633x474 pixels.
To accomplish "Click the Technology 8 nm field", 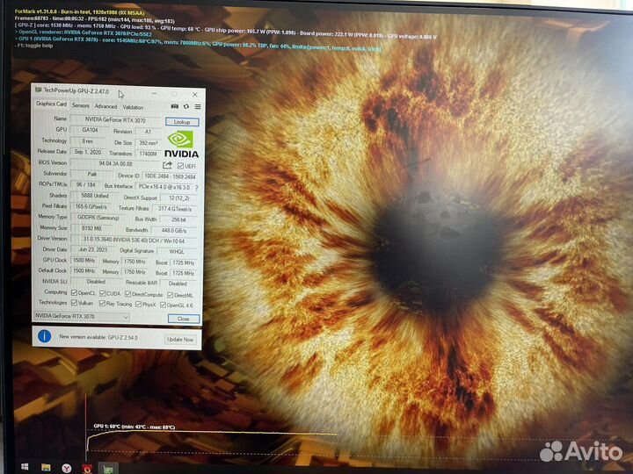I will pyautogui.click(x=87, y=141).
